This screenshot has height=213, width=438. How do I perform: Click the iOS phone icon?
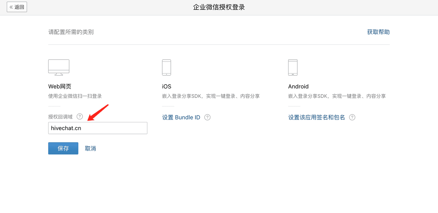pyautogui.click(x=167, y=67)
